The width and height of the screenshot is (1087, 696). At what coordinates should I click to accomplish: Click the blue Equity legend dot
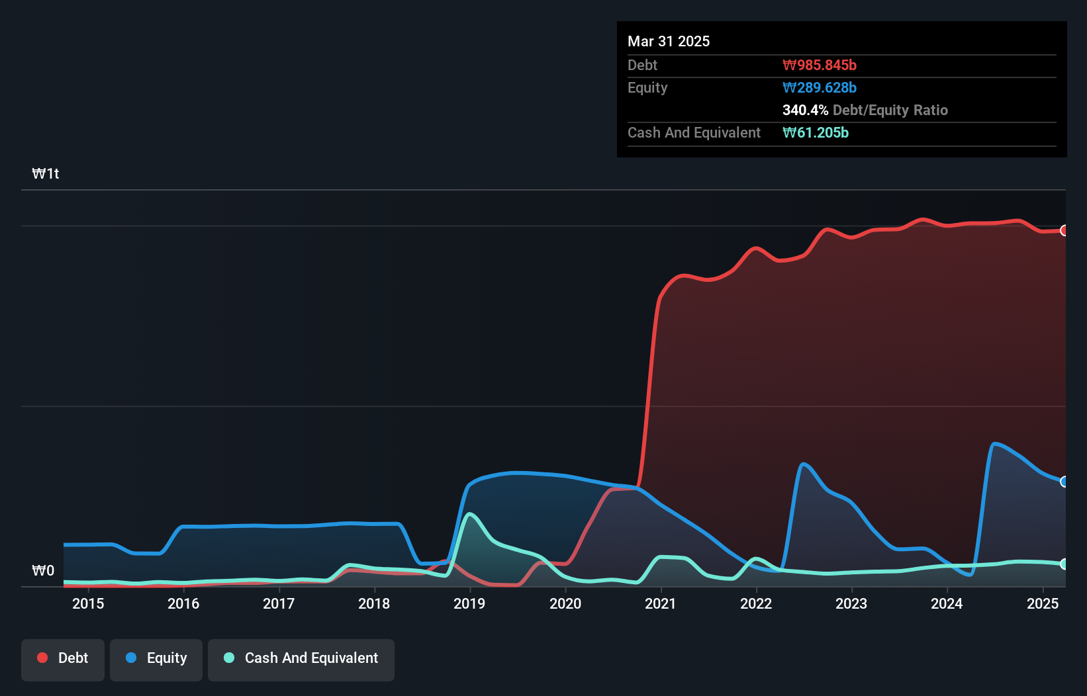click(x=131, y=658)
